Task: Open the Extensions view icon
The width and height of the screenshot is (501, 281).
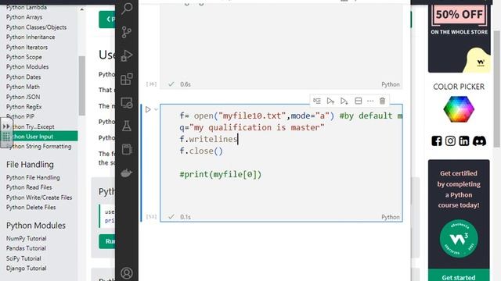Action: point(127,79)
